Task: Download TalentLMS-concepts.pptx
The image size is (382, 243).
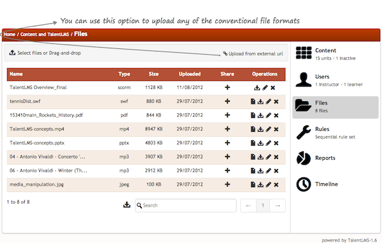Action: pyautogui.click(x=260, y=143)
